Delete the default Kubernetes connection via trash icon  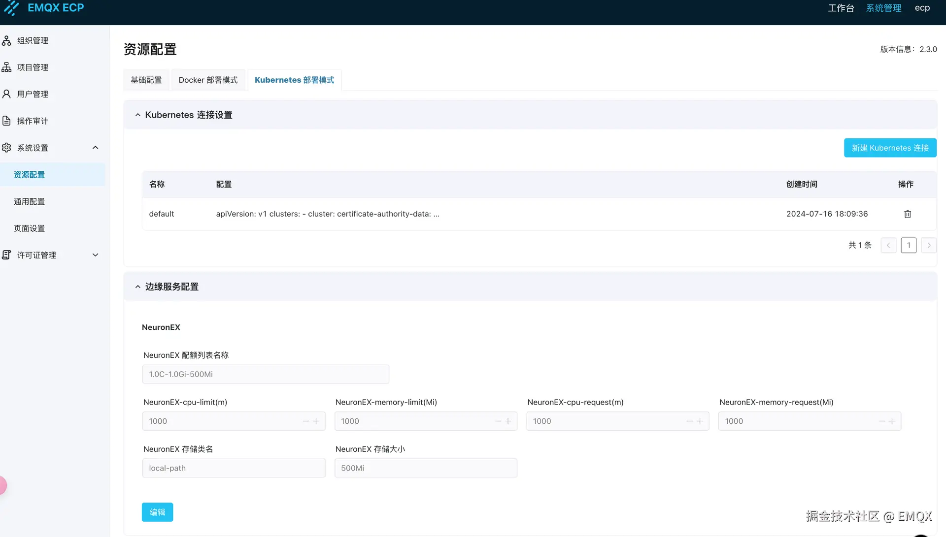[907, 214]
